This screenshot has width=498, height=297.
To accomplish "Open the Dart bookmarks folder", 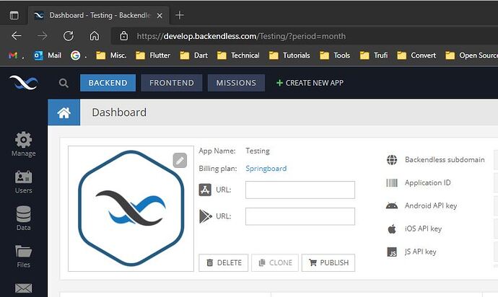I will tap(193, 56).
